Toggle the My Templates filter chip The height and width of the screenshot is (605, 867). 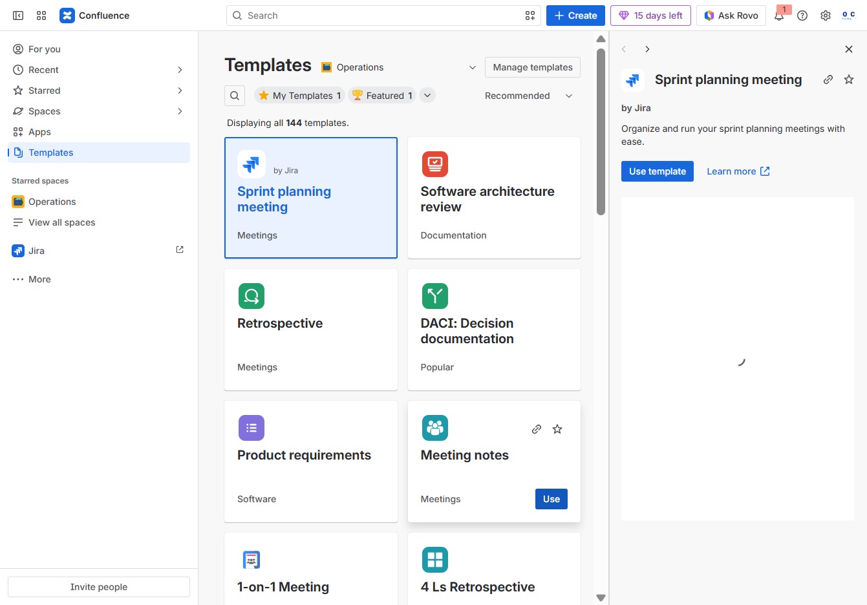coord(300,96)
